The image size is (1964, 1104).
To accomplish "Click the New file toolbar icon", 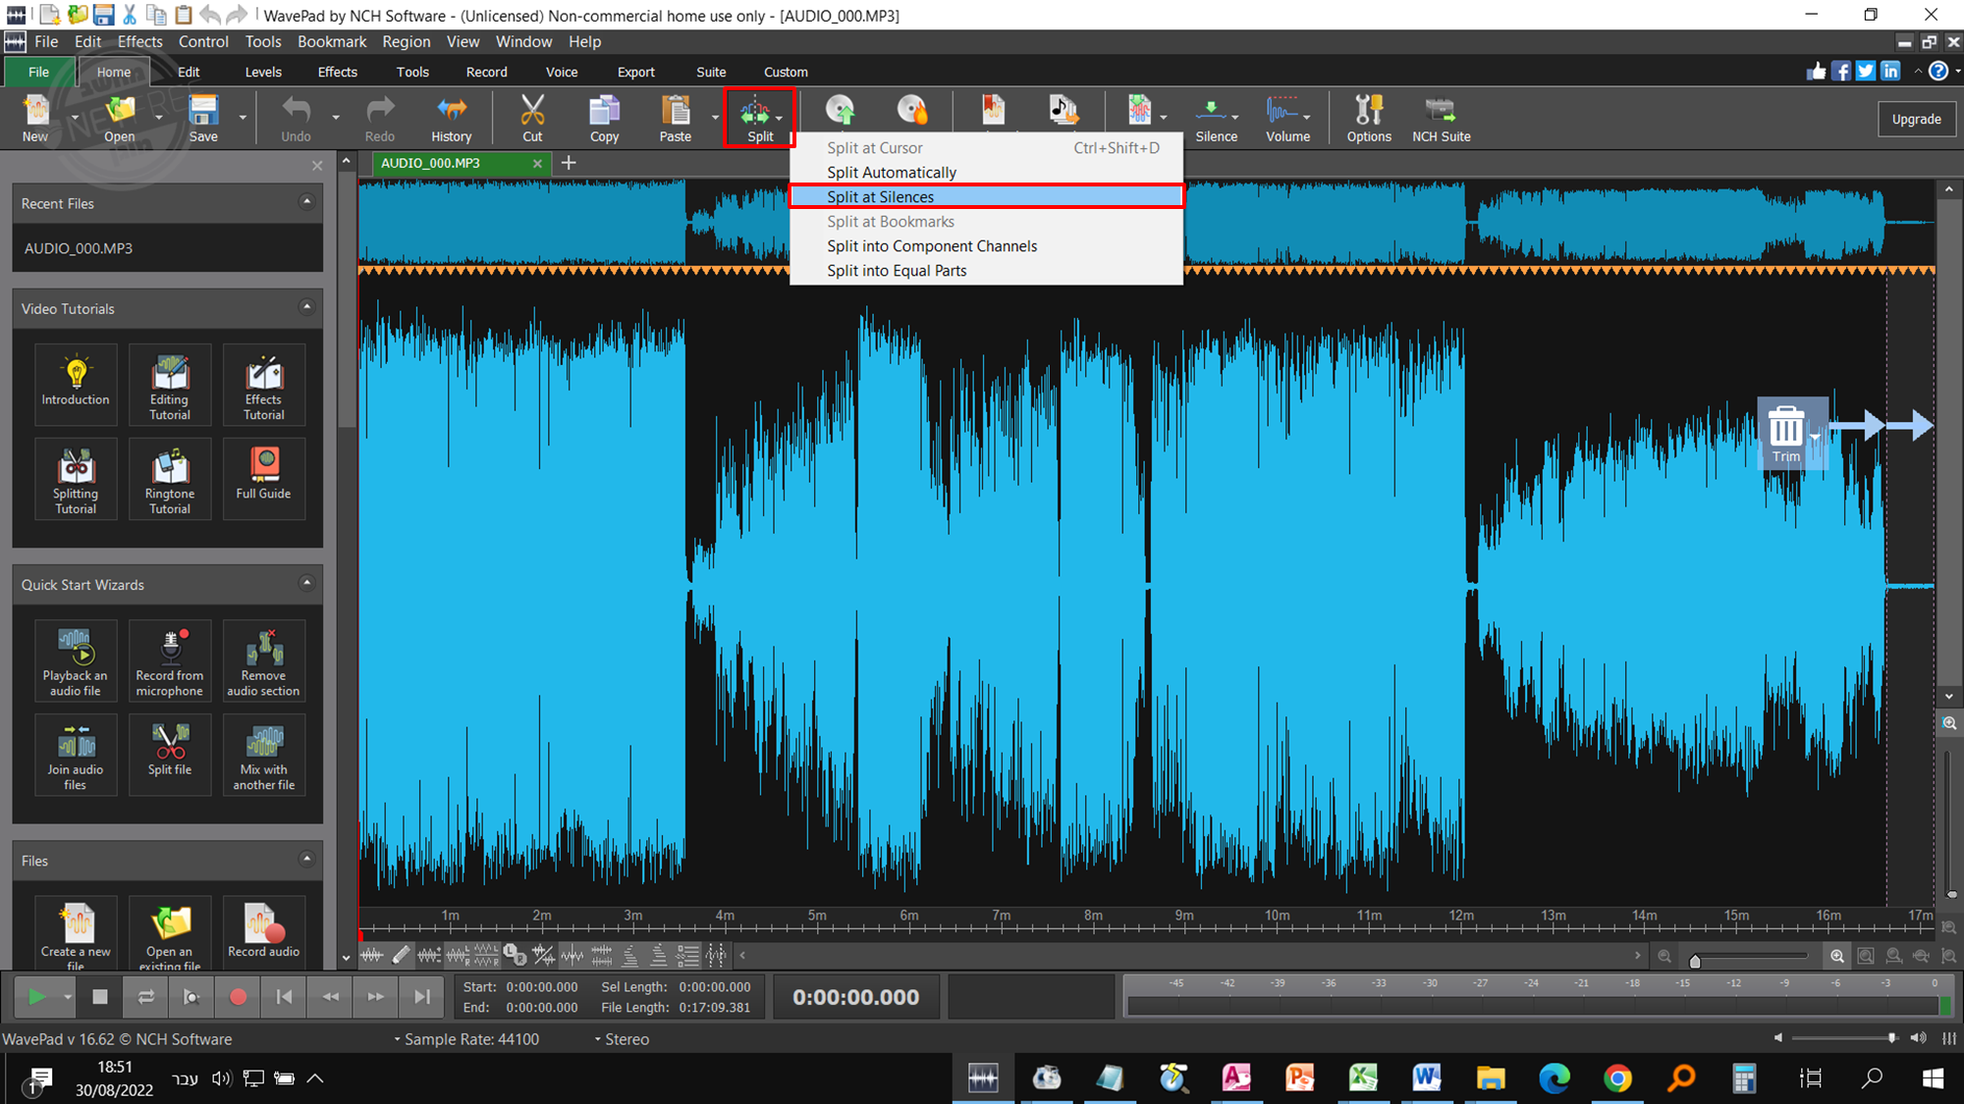I will pyautogui.click(x=35, y=118).
